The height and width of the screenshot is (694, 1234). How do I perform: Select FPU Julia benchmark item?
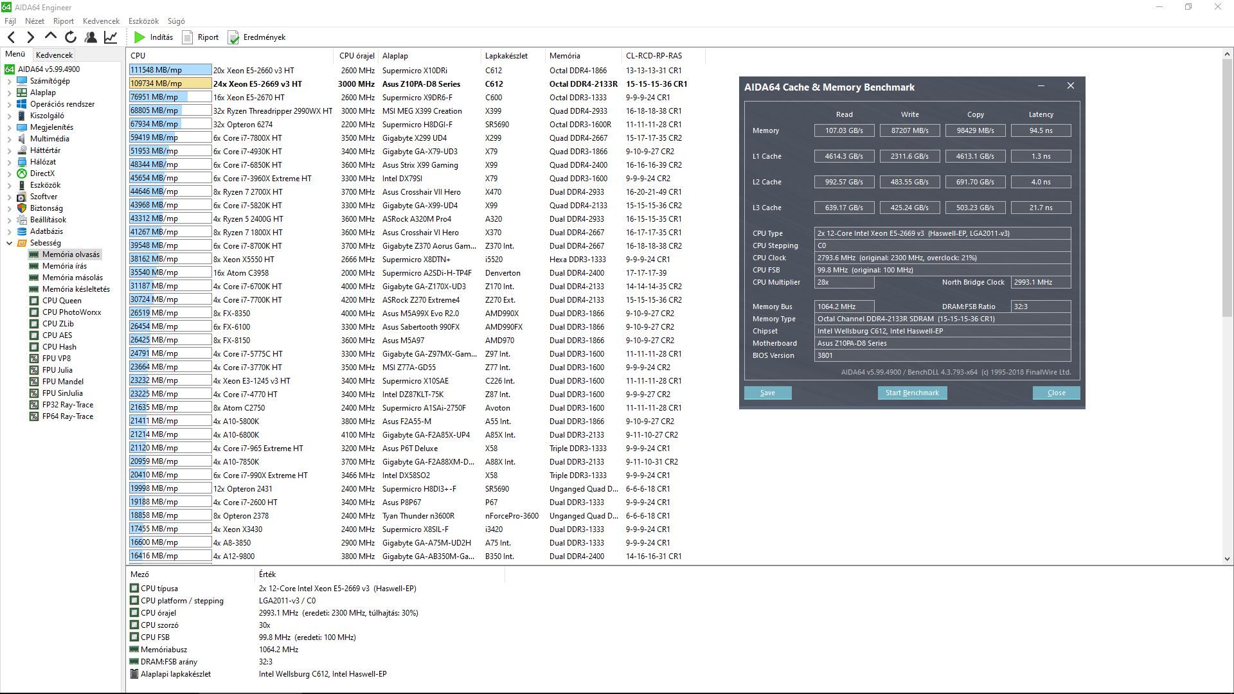coord(57,370)
